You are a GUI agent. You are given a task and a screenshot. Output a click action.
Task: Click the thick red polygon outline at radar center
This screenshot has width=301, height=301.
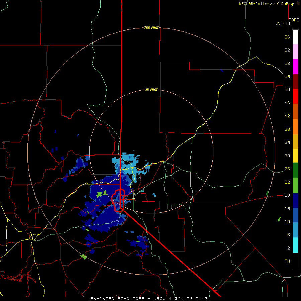coord(118,200)
